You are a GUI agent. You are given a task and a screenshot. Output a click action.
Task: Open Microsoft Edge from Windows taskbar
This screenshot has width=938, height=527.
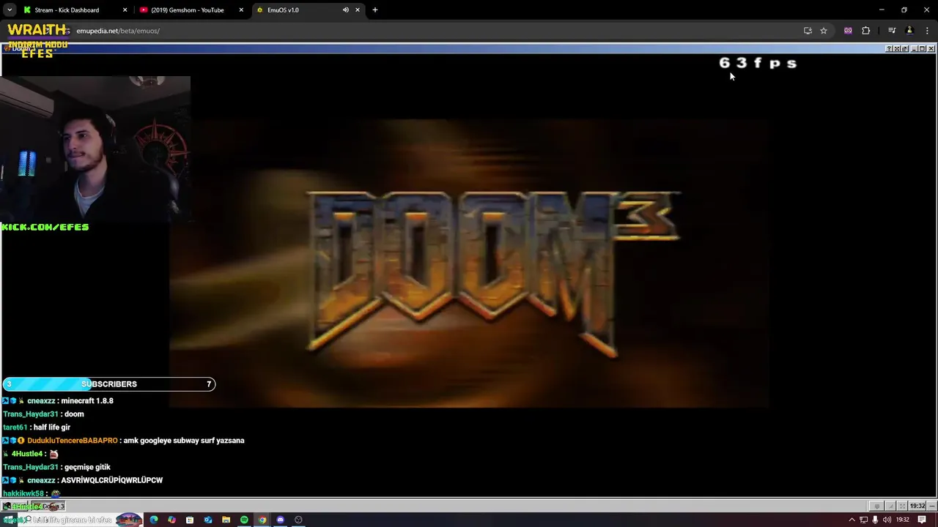click(x=154, y=520)
